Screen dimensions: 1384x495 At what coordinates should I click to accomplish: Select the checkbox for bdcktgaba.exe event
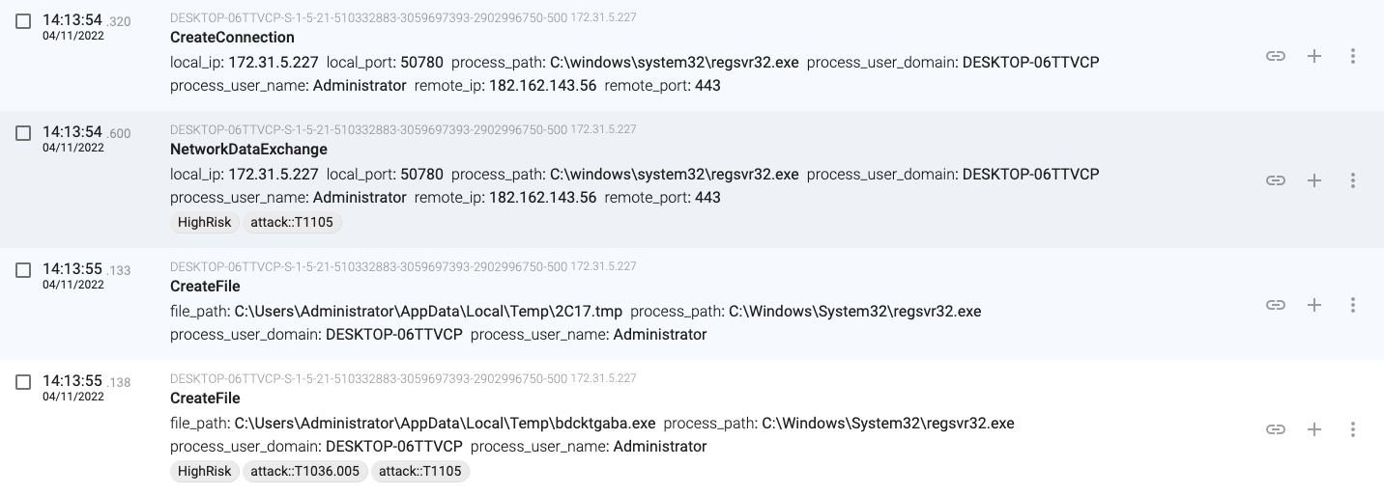point(23,382)
